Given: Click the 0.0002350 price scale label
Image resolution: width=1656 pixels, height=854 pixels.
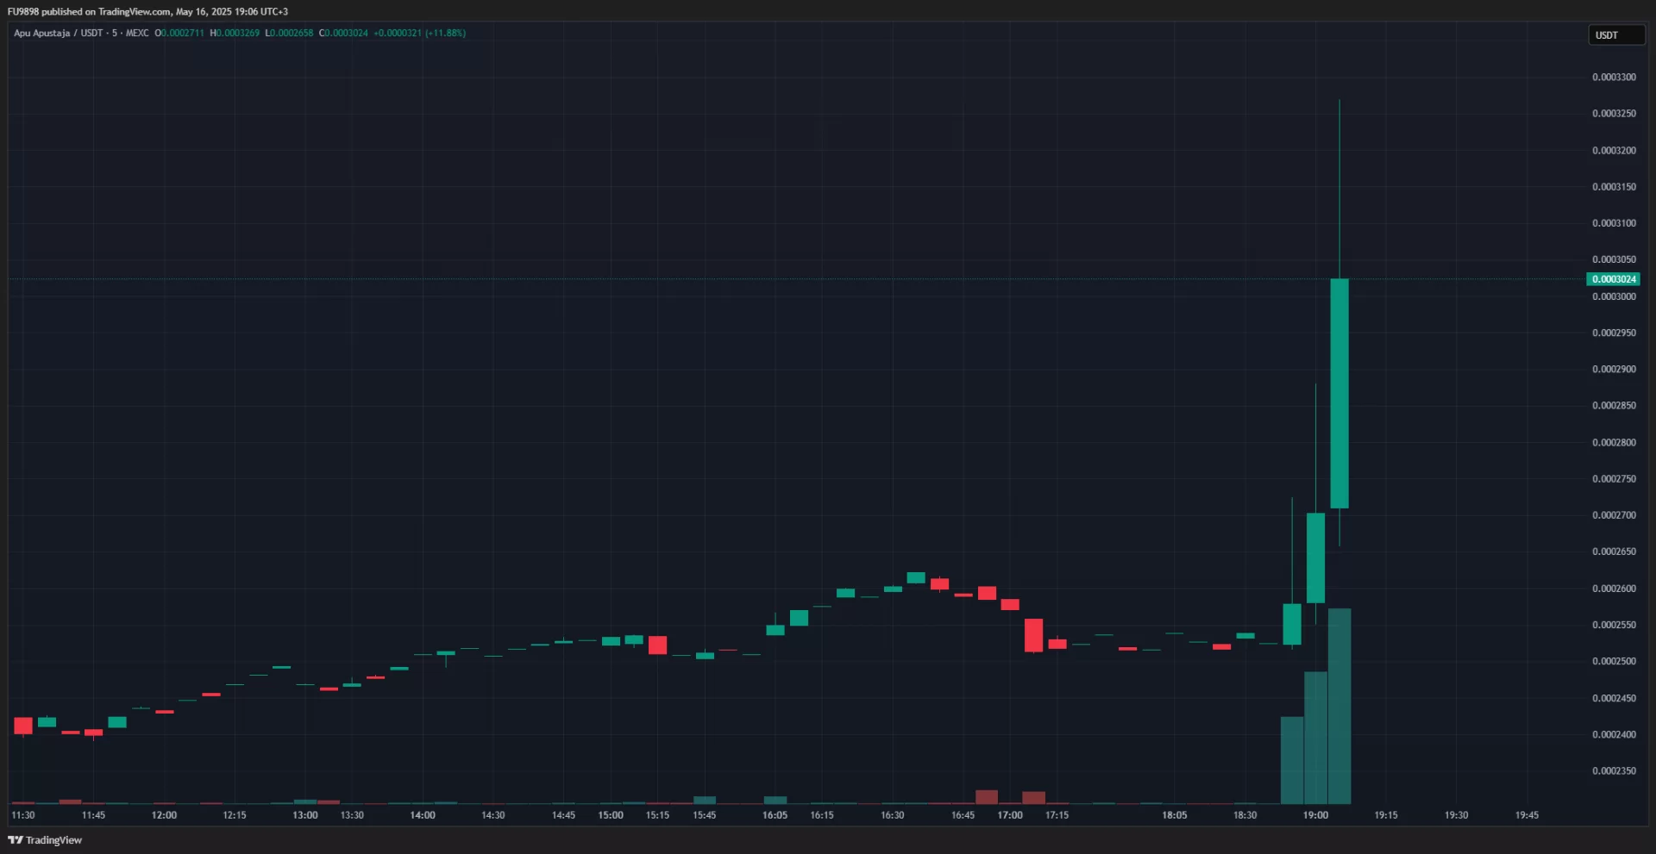Looking at the screenshot, I should 1613,771.
